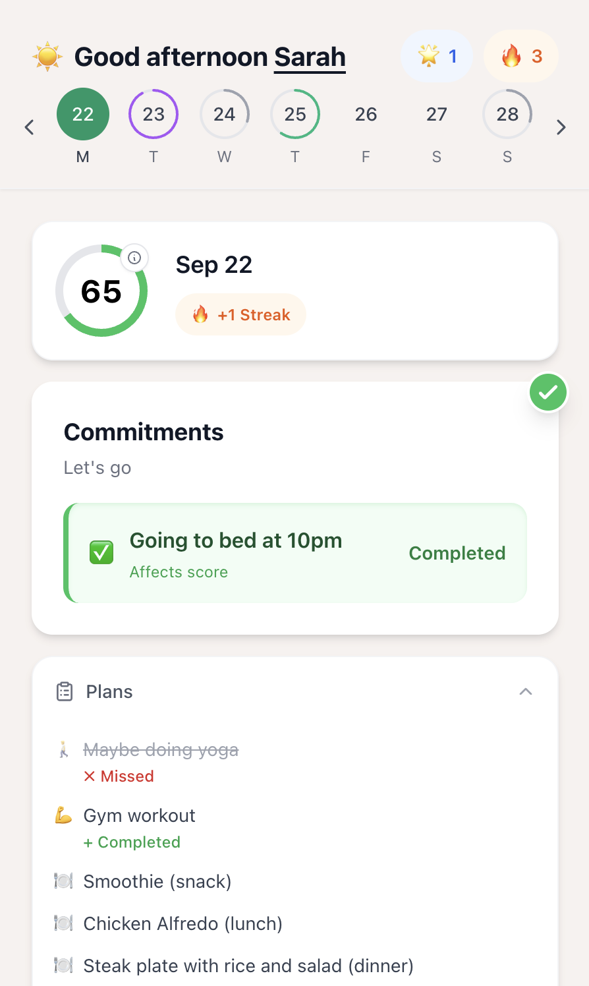Click the info icon on score ring
This screenshot has width=589, height=986.
(134, 258)
